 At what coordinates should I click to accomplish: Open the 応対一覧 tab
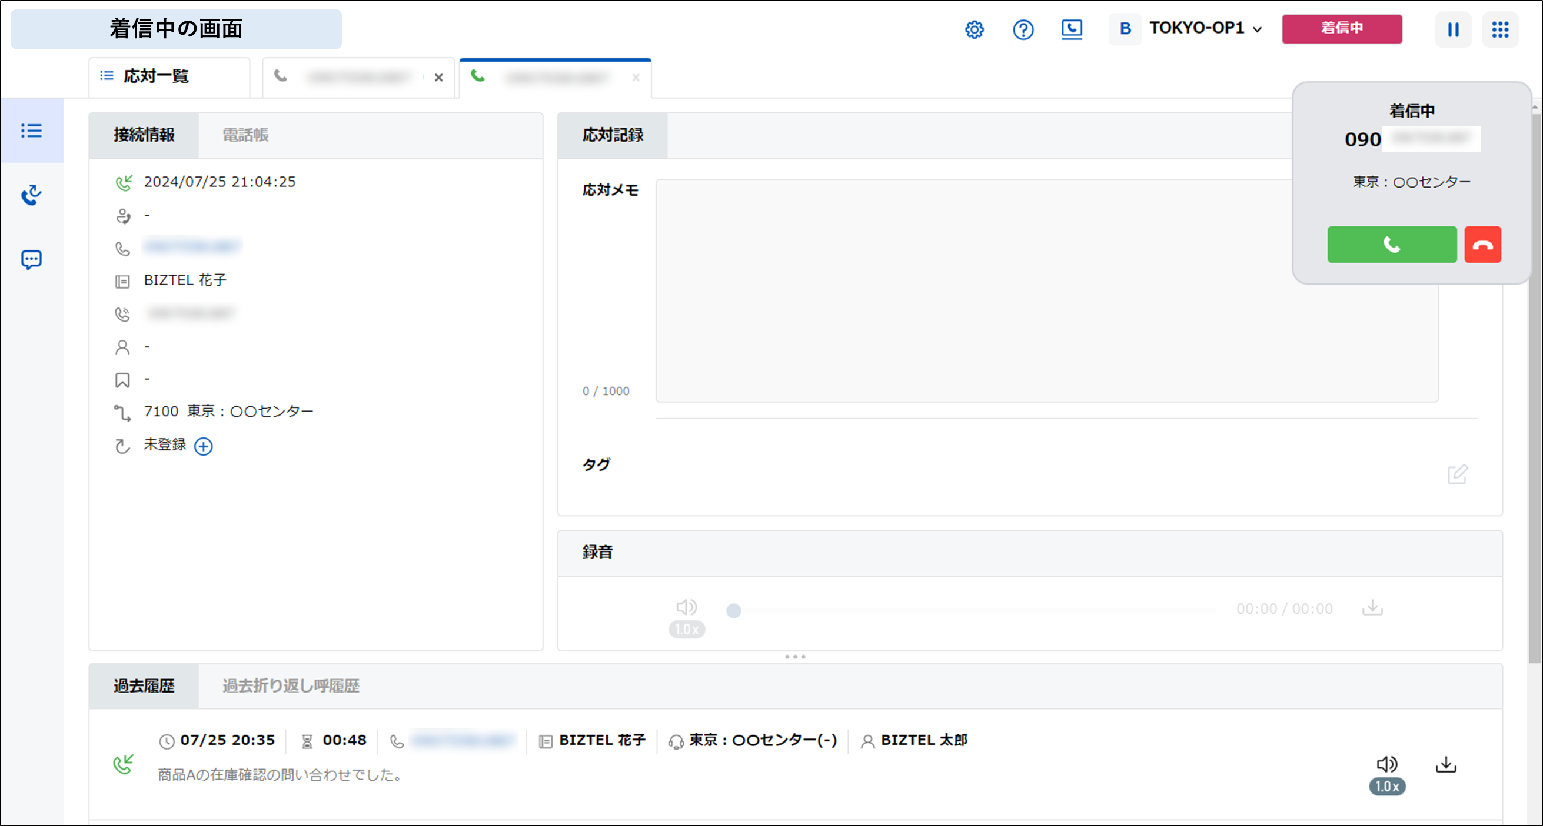pyautogui.click(x=156, y=76)
